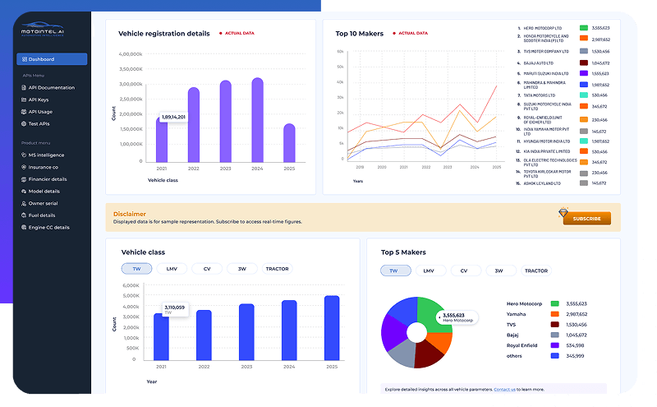The width and height of the screenshot is (657, 407).
Task: Click 2023 blue bar in Vehicle class chart
Action: point(246,332)
